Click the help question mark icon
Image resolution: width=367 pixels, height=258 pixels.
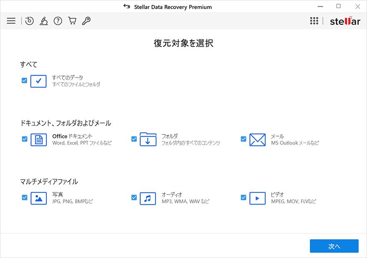pos(58,20)
